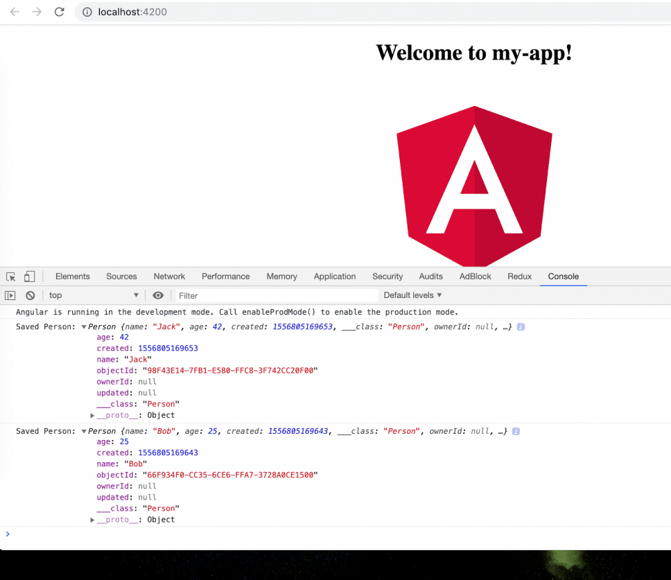Open the Application tab
Image resolution: width=671 pixels, height=580 pixels.
pos(335,276)
